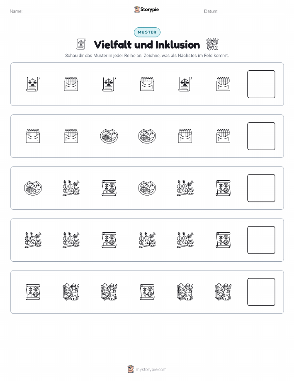Click the fantasy characters icon beside title
The height and width of the screenshot is (381, 294).
pyautogui.click(x=212, y=44)
